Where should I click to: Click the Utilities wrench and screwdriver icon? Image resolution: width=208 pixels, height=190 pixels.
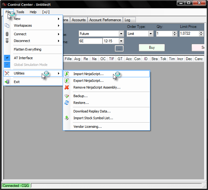(7, 73)
